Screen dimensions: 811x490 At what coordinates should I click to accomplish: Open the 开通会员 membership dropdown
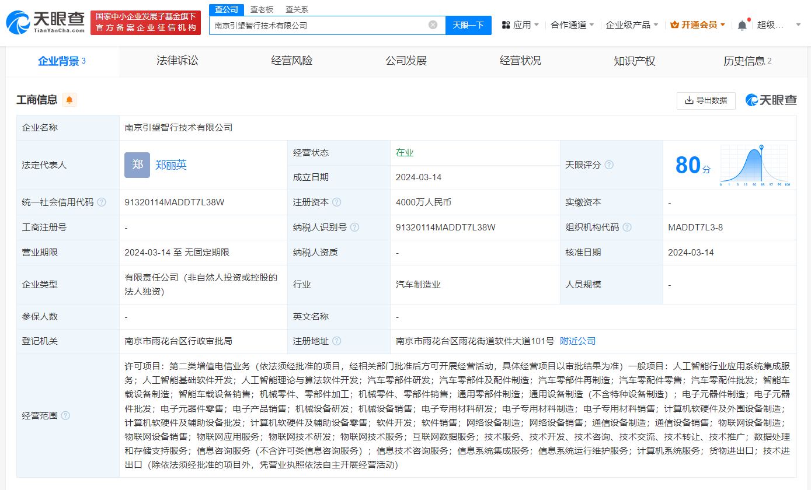click(x=698, y=25)
